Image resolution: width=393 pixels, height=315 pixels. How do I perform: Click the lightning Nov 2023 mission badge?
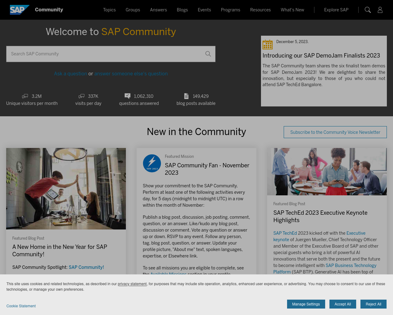coord(152,163)
